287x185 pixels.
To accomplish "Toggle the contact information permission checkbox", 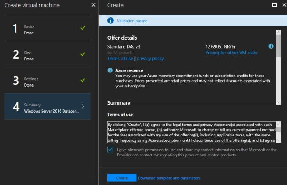I will (x=110, y=150).
